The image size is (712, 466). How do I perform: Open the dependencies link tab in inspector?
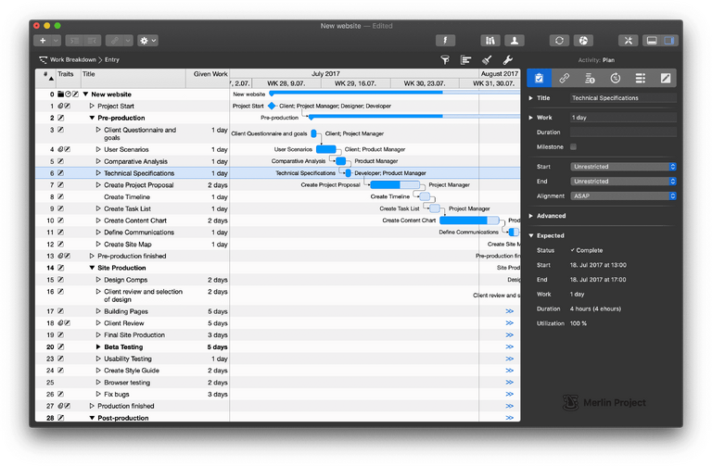pos(565,78)
